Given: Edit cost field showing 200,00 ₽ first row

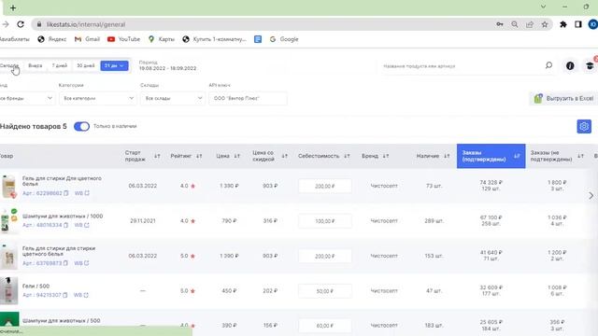Looking at the screenshot, I should (x=325, y=187).
